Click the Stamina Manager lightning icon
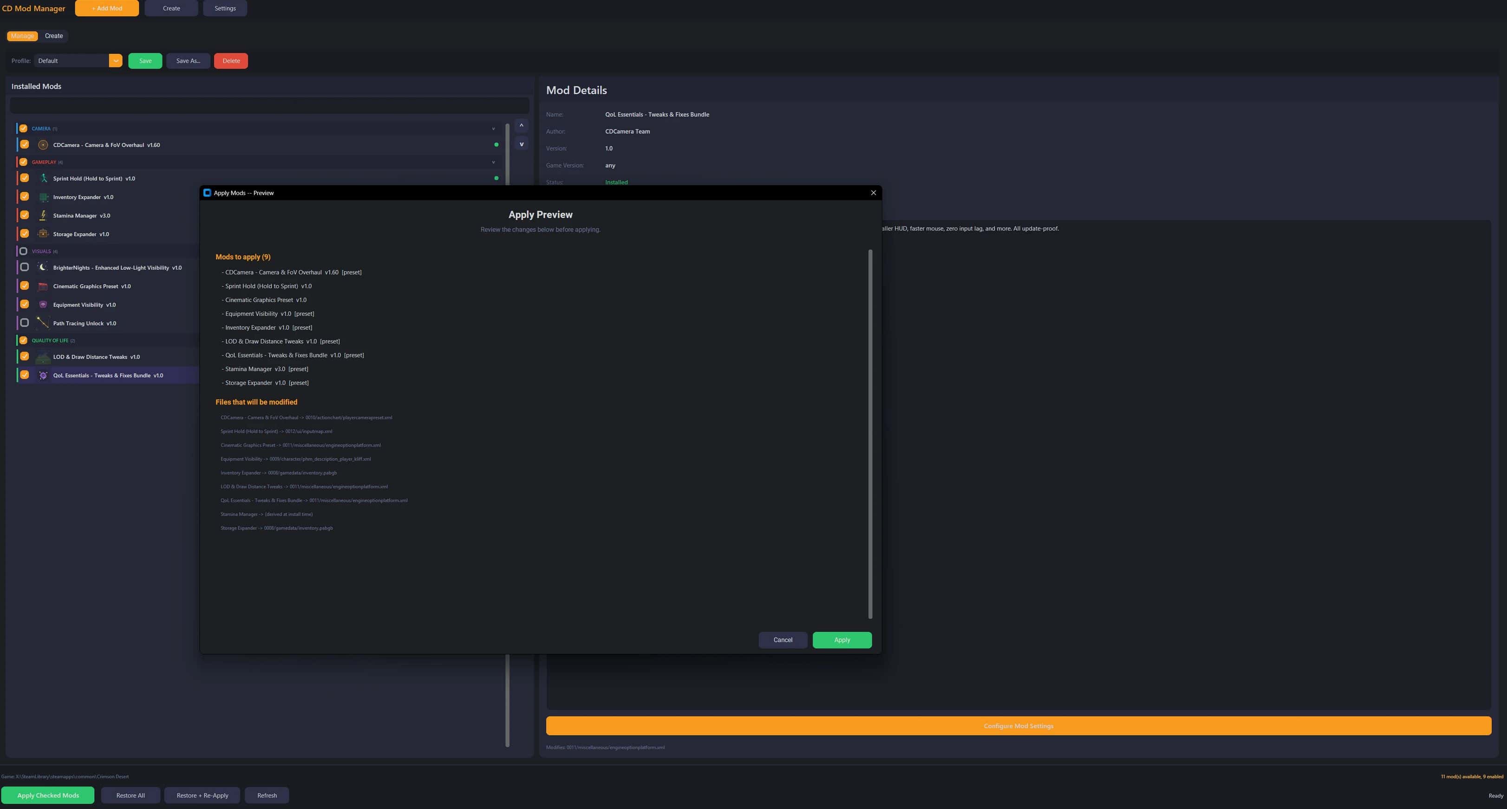Screen dimensions: 1507x809 43,215
